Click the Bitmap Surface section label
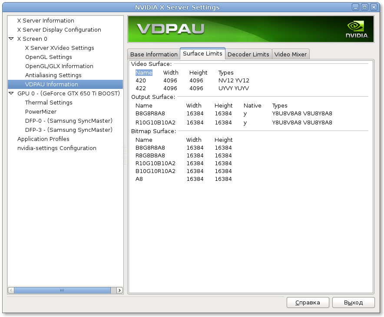Image resolution: width=384 pixels, height=317 pixels. coord(153,131)
